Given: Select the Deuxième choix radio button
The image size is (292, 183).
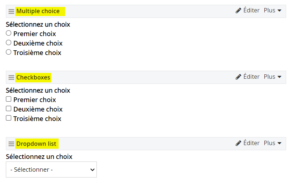Looking at the screenshot, I should [9, 43].
